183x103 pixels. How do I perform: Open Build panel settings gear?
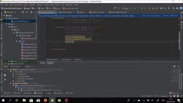[x=174, y=66]
